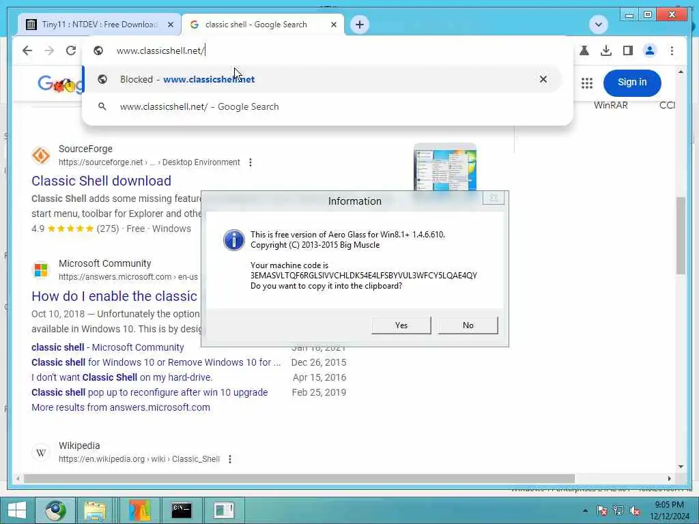Remove the classicshell.net suggestion with X
Viewport: 699px width, 524px height.
[543, 79]
